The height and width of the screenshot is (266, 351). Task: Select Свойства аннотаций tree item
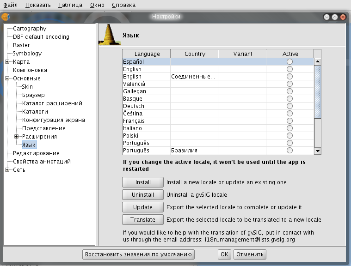(x=42, y=161)
